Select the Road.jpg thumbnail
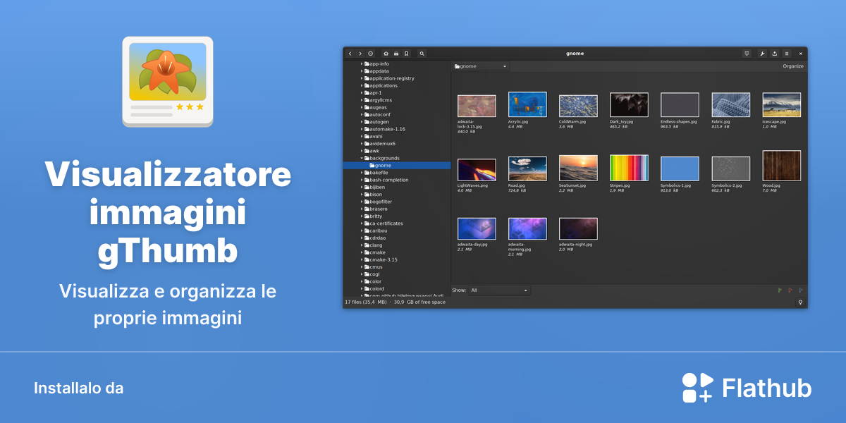Screen dimensions: 846x423 coord(527,168)
